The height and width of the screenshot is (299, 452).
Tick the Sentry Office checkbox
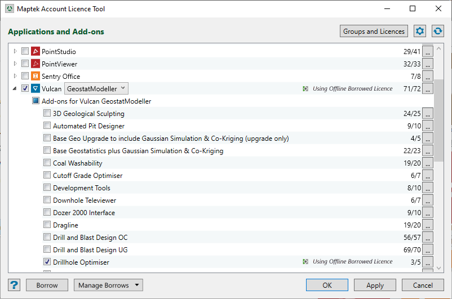25,77
